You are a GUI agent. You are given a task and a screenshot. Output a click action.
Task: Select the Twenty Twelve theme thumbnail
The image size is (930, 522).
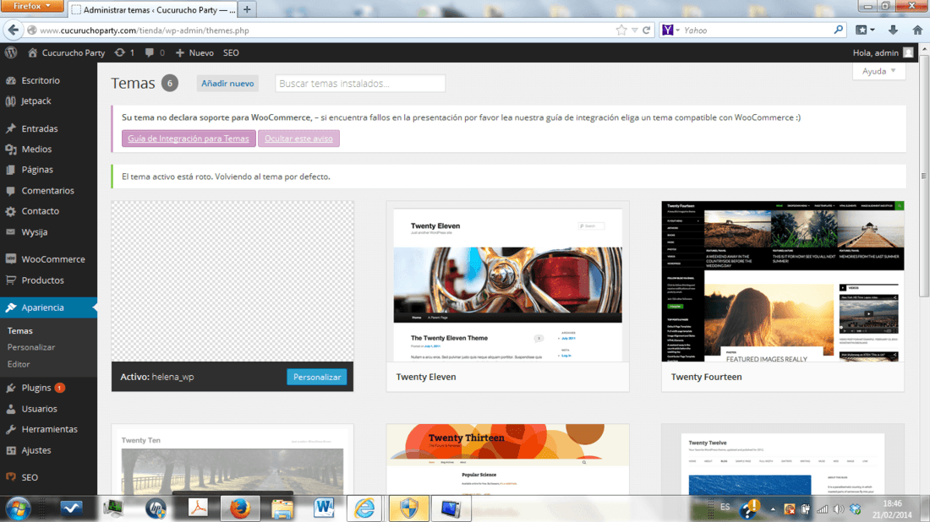[x=783, y=459]
